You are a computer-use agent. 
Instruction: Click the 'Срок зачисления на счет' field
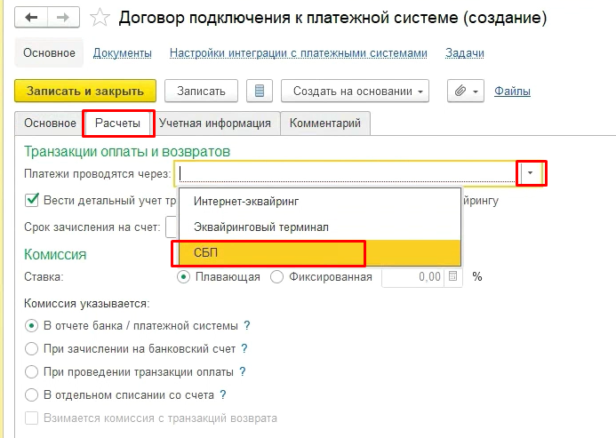coord(172,227)
